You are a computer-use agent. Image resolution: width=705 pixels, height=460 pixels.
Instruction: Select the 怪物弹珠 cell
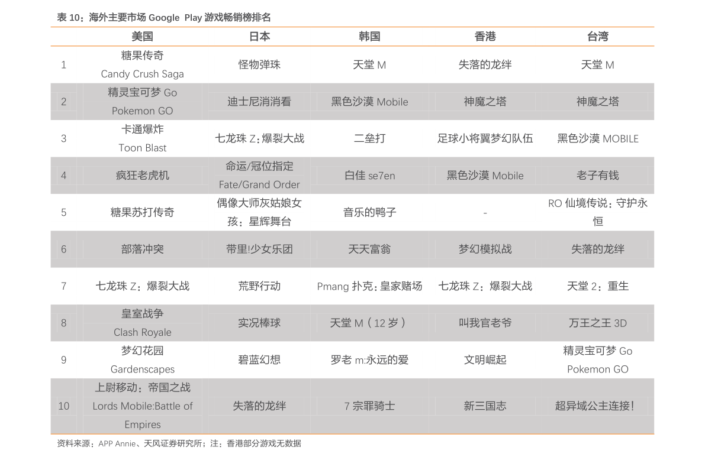pyautogui.click(x=259, y=64)
